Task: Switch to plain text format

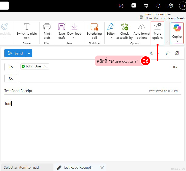Action: click(x=27, y=31)
